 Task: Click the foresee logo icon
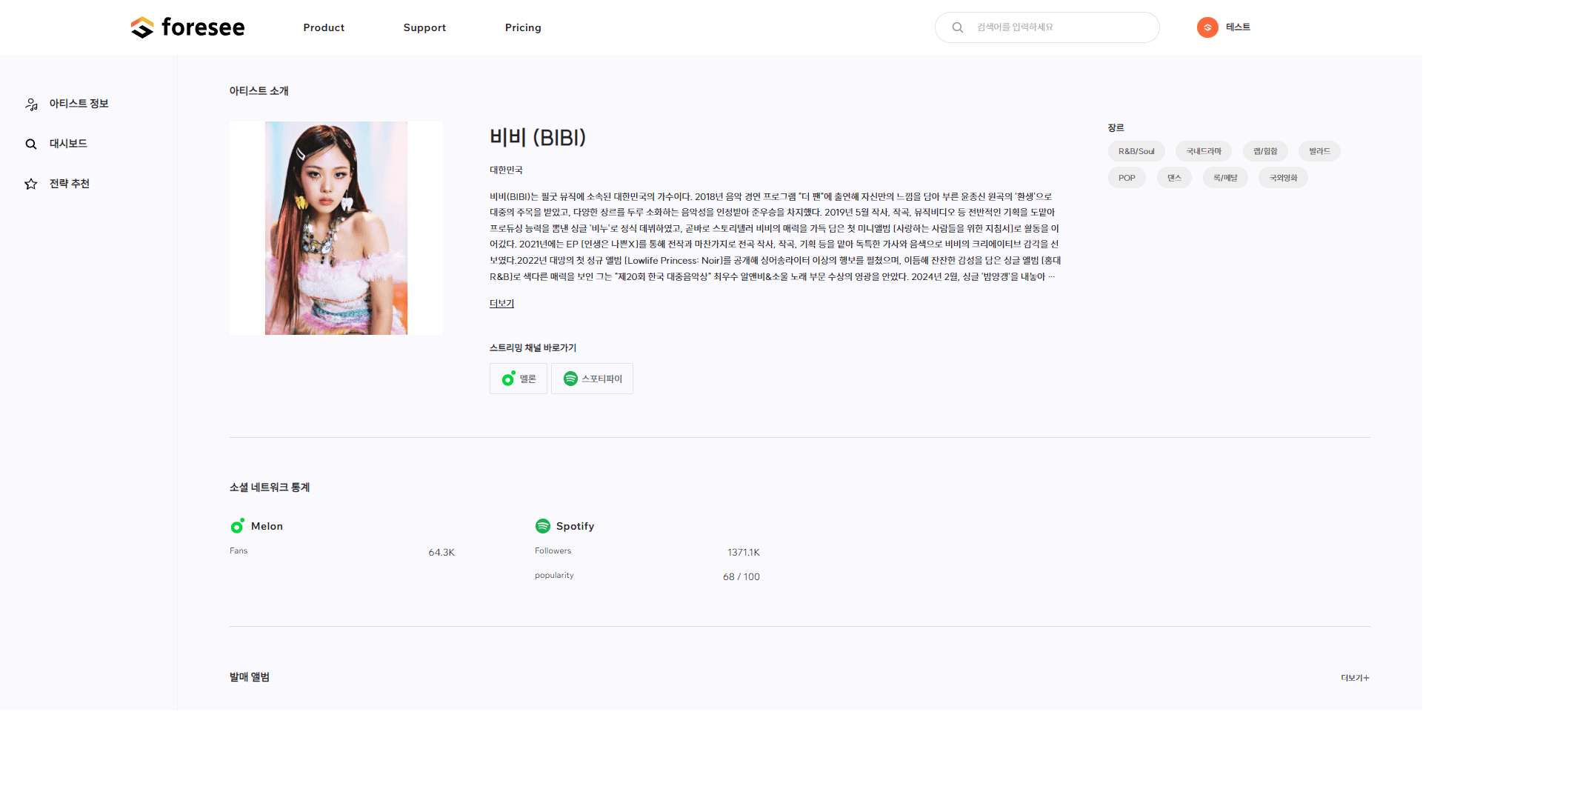[x=142, y=27]
